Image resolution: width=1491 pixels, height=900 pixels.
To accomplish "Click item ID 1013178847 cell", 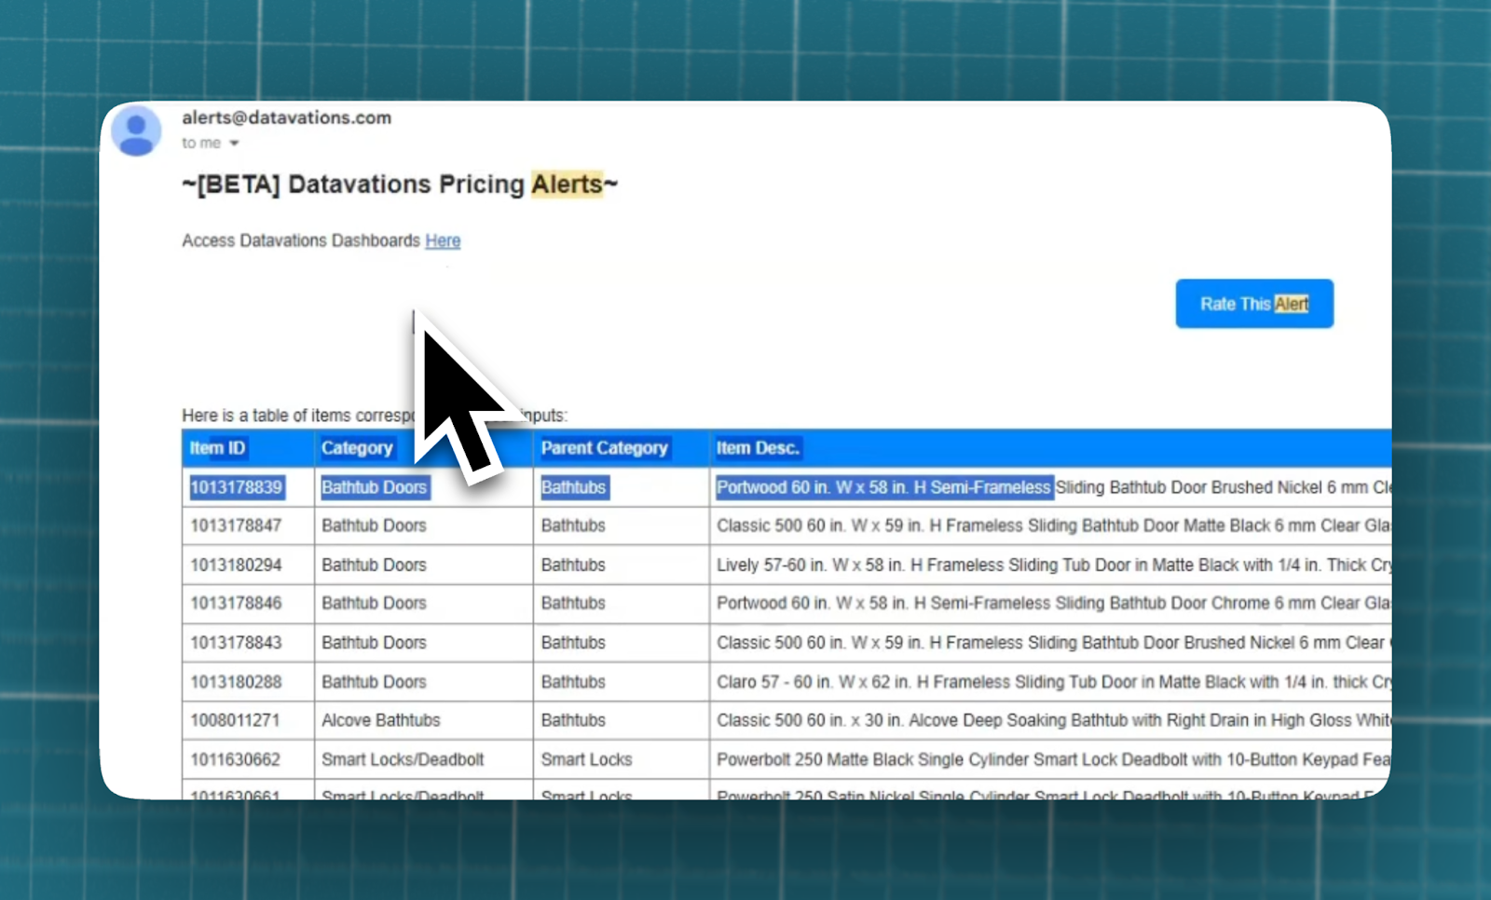I will [x=236, y=525].
